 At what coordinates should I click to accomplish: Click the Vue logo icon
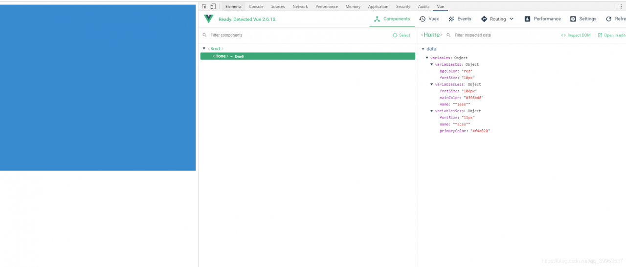209,19
